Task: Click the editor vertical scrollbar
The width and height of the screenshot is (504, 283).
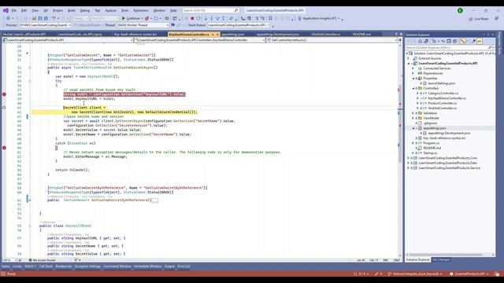Action: pos(400,151)
